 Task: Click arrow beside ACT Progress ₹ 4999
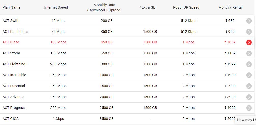point(249,108)
